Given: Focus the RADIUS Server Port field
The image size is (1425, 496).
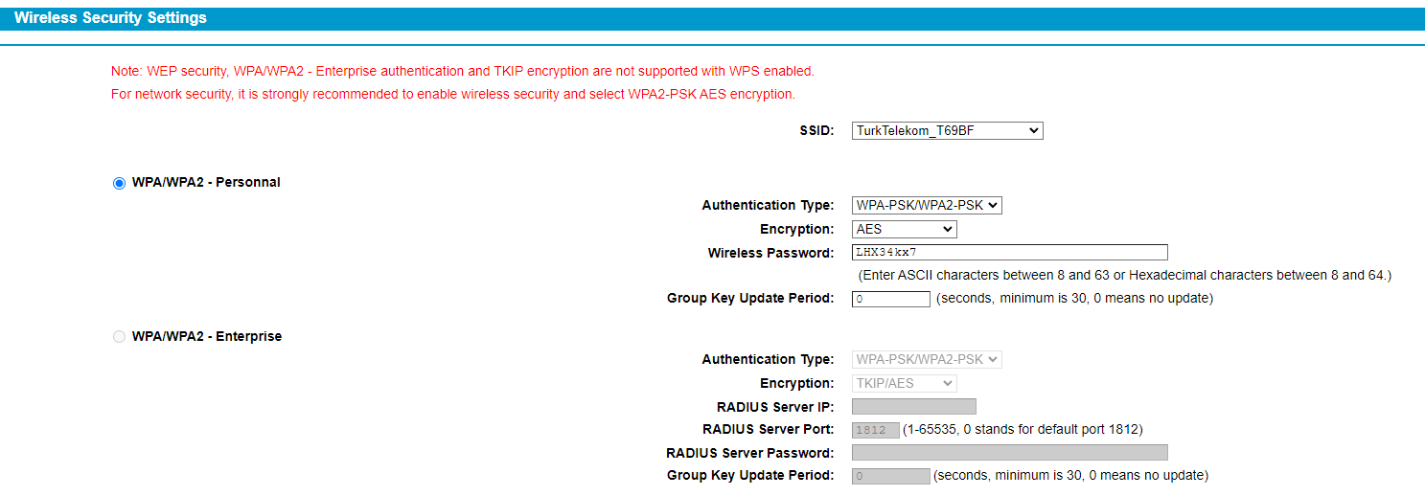Looking at the screenshot, I should click(x=875, y=430).
